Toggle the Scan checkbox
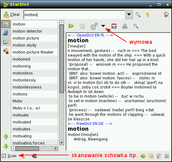Image resolution: width=172 pixels, height=162 pixels. 4,156
